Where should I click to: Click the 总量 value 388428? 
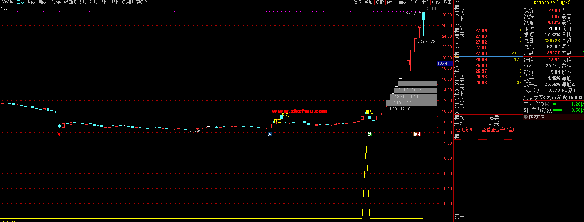(x=552, y=41)
